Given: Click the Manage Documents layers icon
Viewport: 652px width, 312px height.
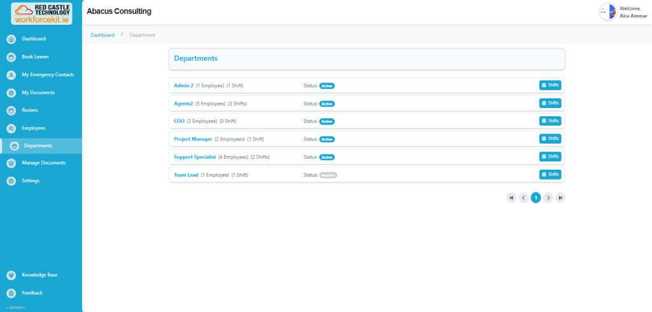Looking at the screenshot, I should click(x=11, y=163).
